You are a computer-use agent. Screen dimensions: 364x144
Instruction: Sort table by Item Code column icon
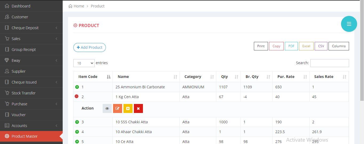109,77
